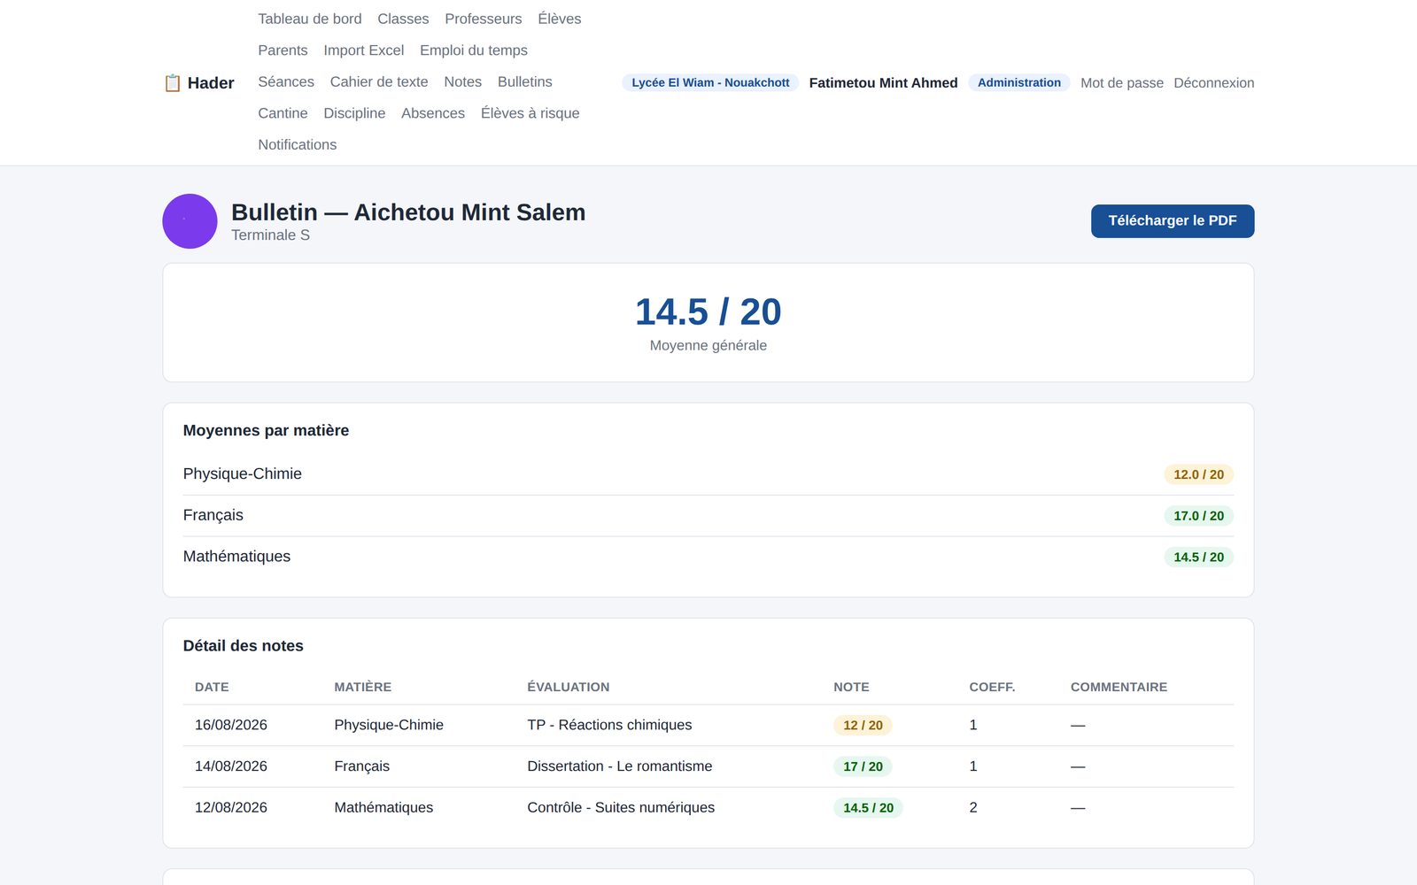Select Physique-Chimie average row

pyautogui.click(x=708, y=474)
